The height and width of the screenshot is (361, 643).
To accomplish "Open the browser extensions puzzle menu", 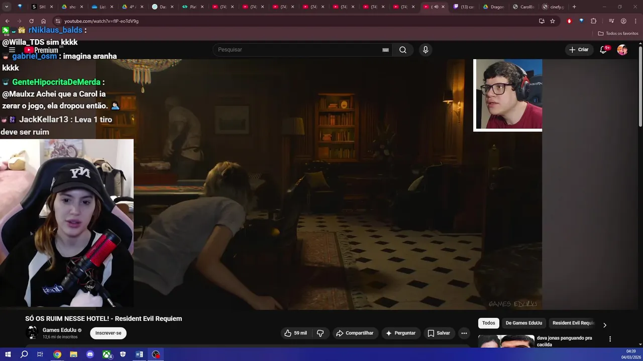I will tap(594, 21).
